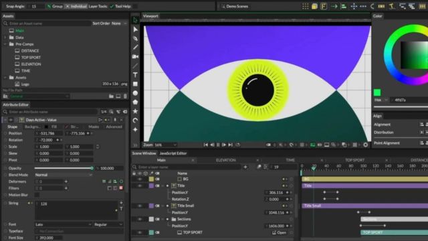The image size is (428, 241).
Task: Toggle Individual snapping option
Action: (x=76, y=6)
